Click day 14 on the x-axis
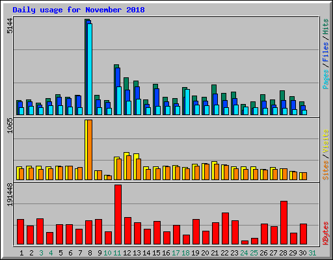Image resolution: width=333 pixels, height=260 pixels. [x=146, y=253]
